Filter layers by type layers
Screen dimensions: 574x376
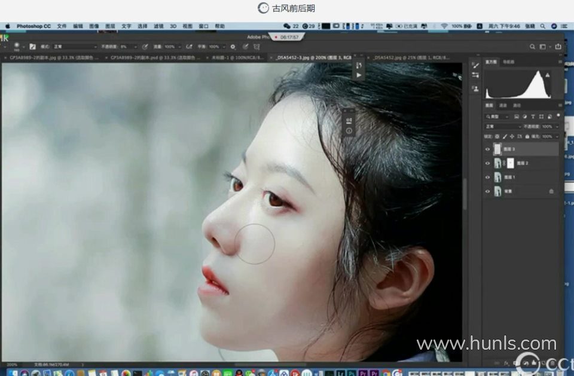(533, 117)
